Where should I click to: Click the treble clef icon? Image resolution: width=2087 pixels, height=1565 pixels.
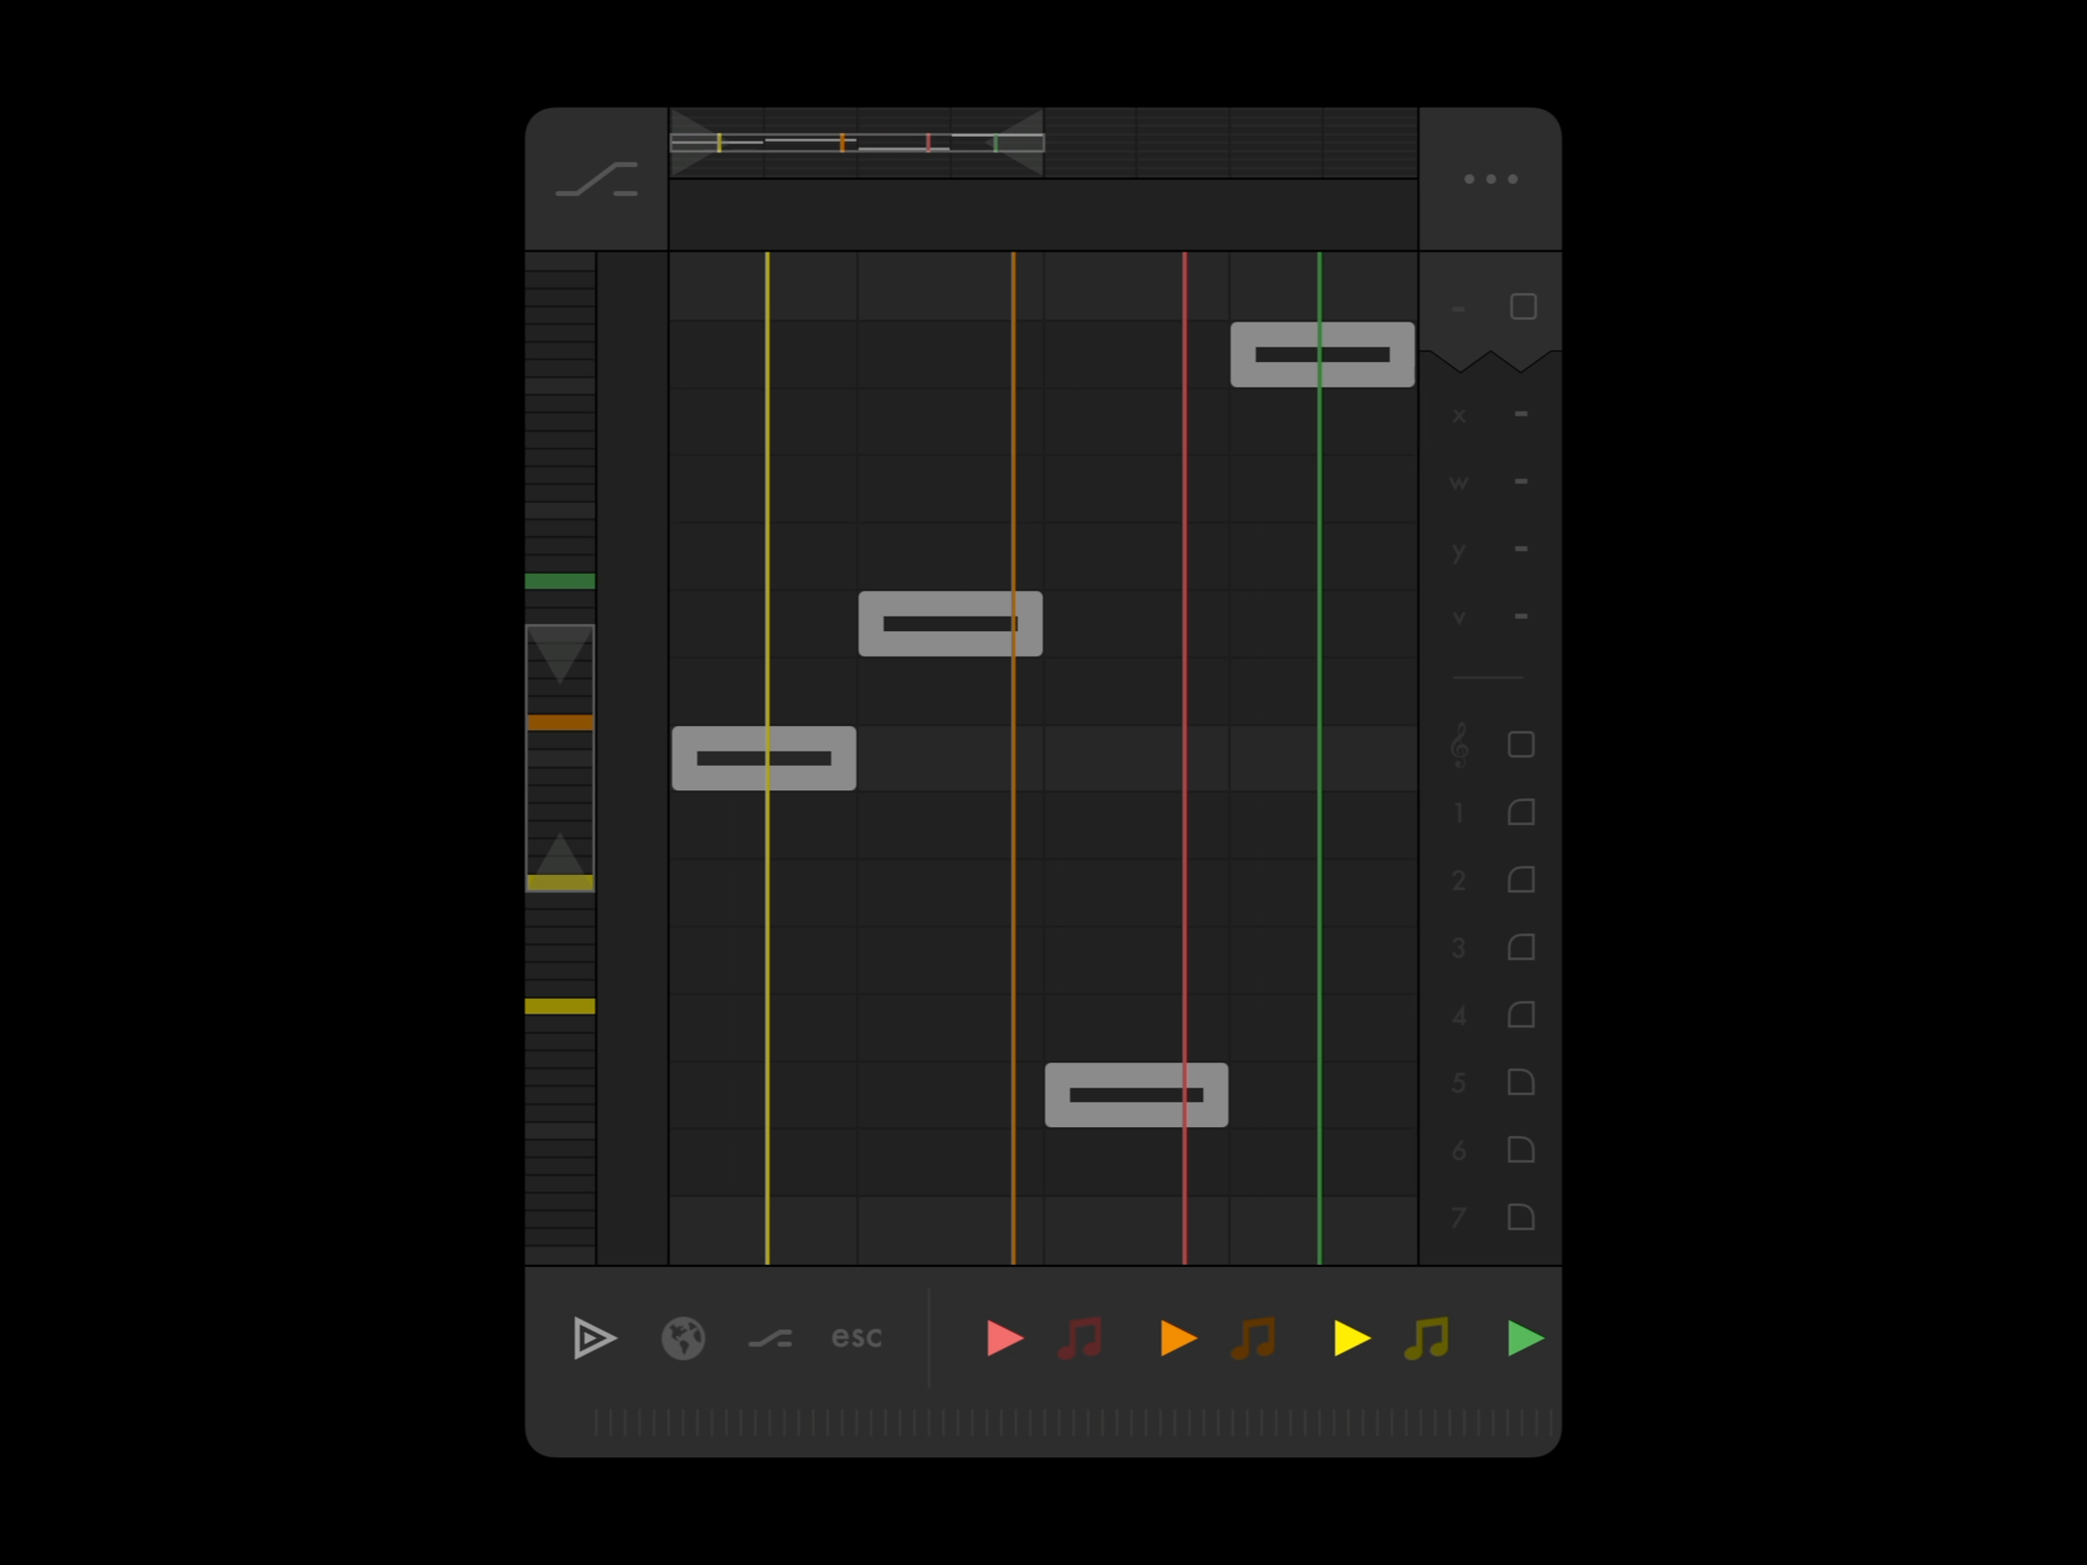coord(1459,745)
